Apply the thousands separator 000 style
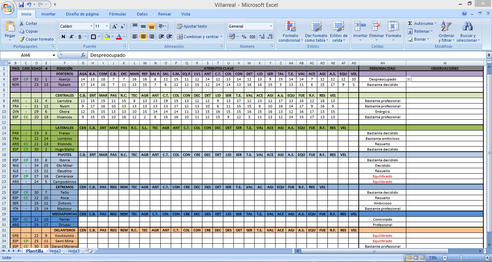Image resolution: width=492 pixels, height=262 pixels. coord(252,36)
